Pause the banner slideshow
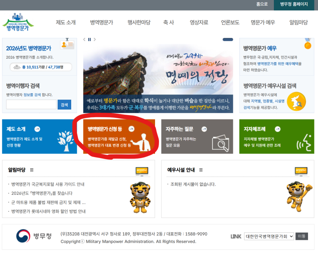 (89, 39)
